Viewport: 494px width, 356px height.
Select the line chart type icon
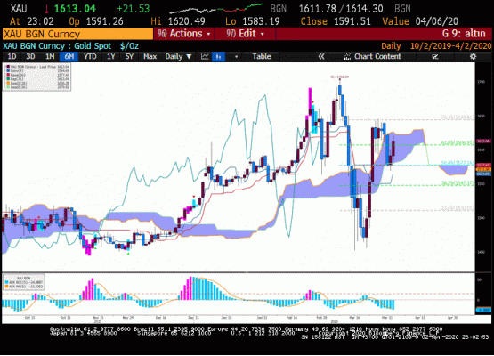[205, 57]
